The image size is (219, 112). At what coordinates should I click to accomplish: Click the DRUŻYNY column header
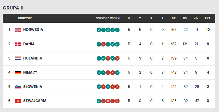point(25,18)
